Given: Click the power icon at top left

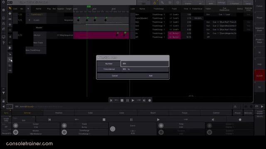Looking at the screenshot, I should click(x=3, y=2).
